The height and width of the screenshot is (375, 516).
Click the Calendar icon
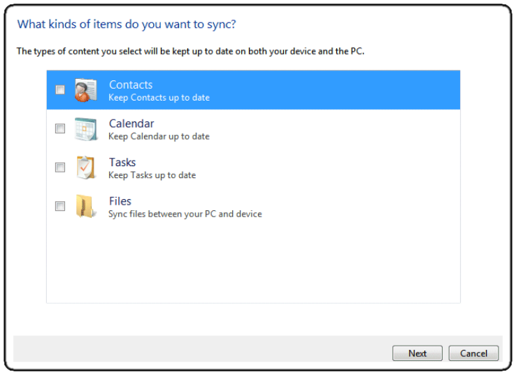85,129
